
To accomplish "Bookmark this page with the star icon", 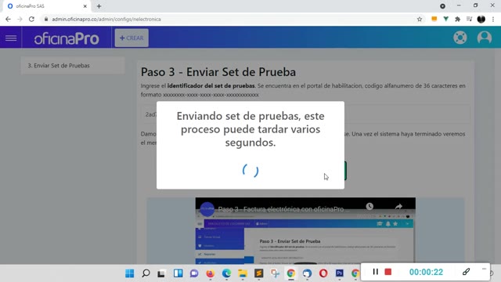I will click(x=420, y=19).
